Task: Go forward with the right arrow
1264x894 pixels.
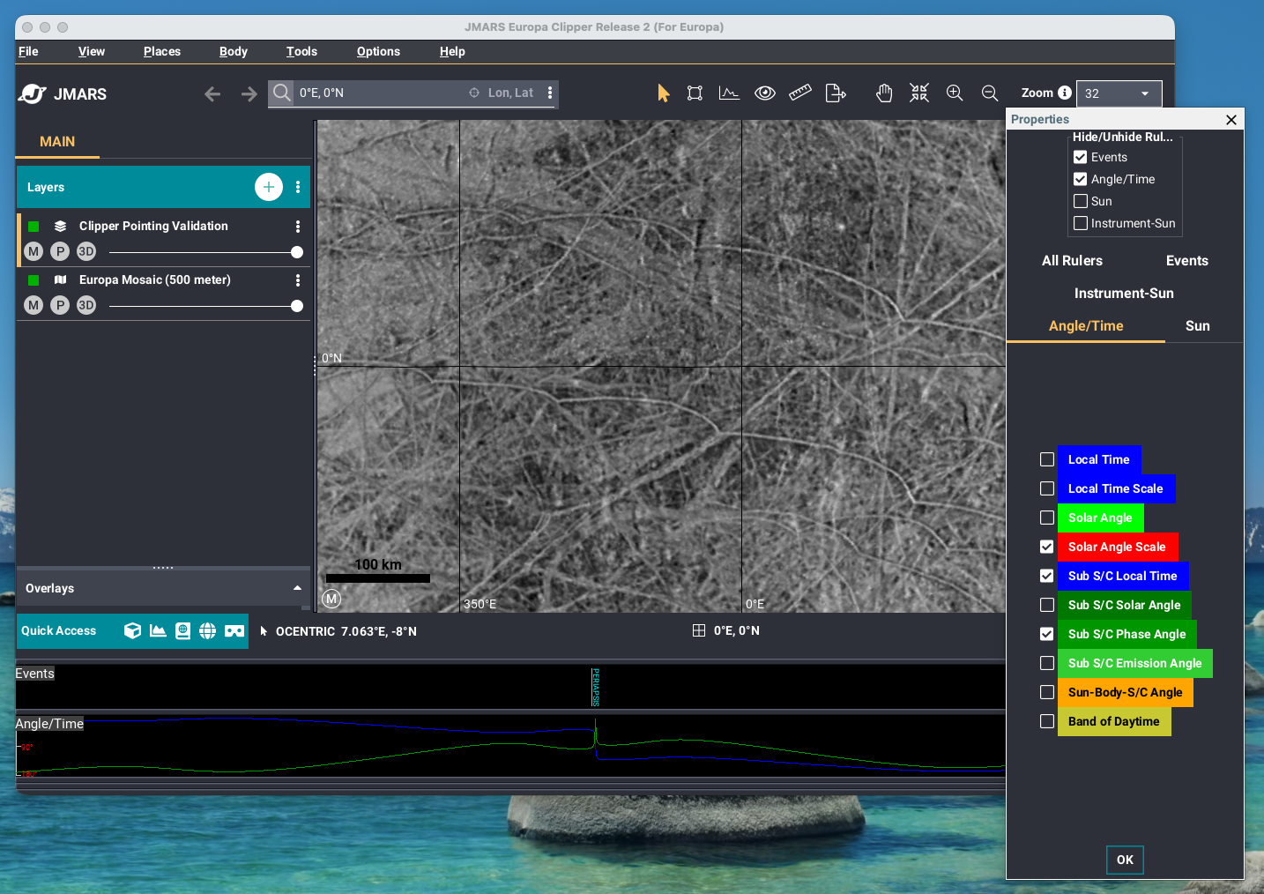Action: click(249, 93)
